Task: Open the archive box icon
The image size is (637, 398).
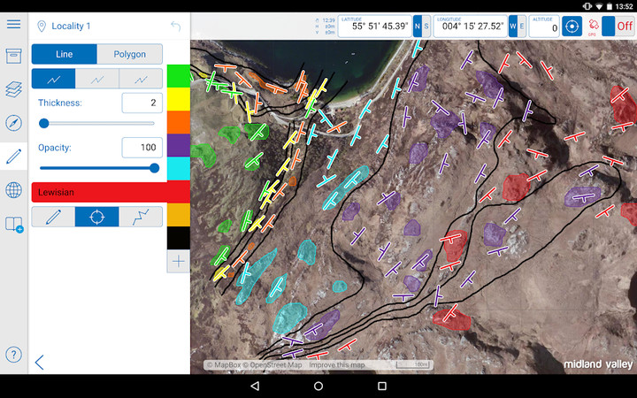Action: pos(13,57)
